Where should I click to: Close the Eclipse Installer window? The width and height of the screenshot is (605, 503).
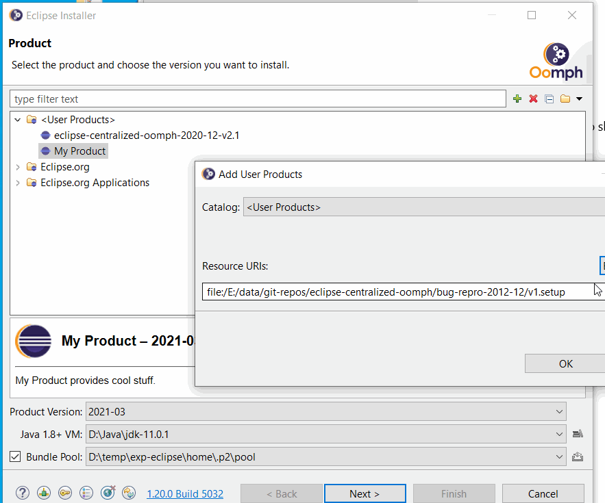tap(572, 15)
